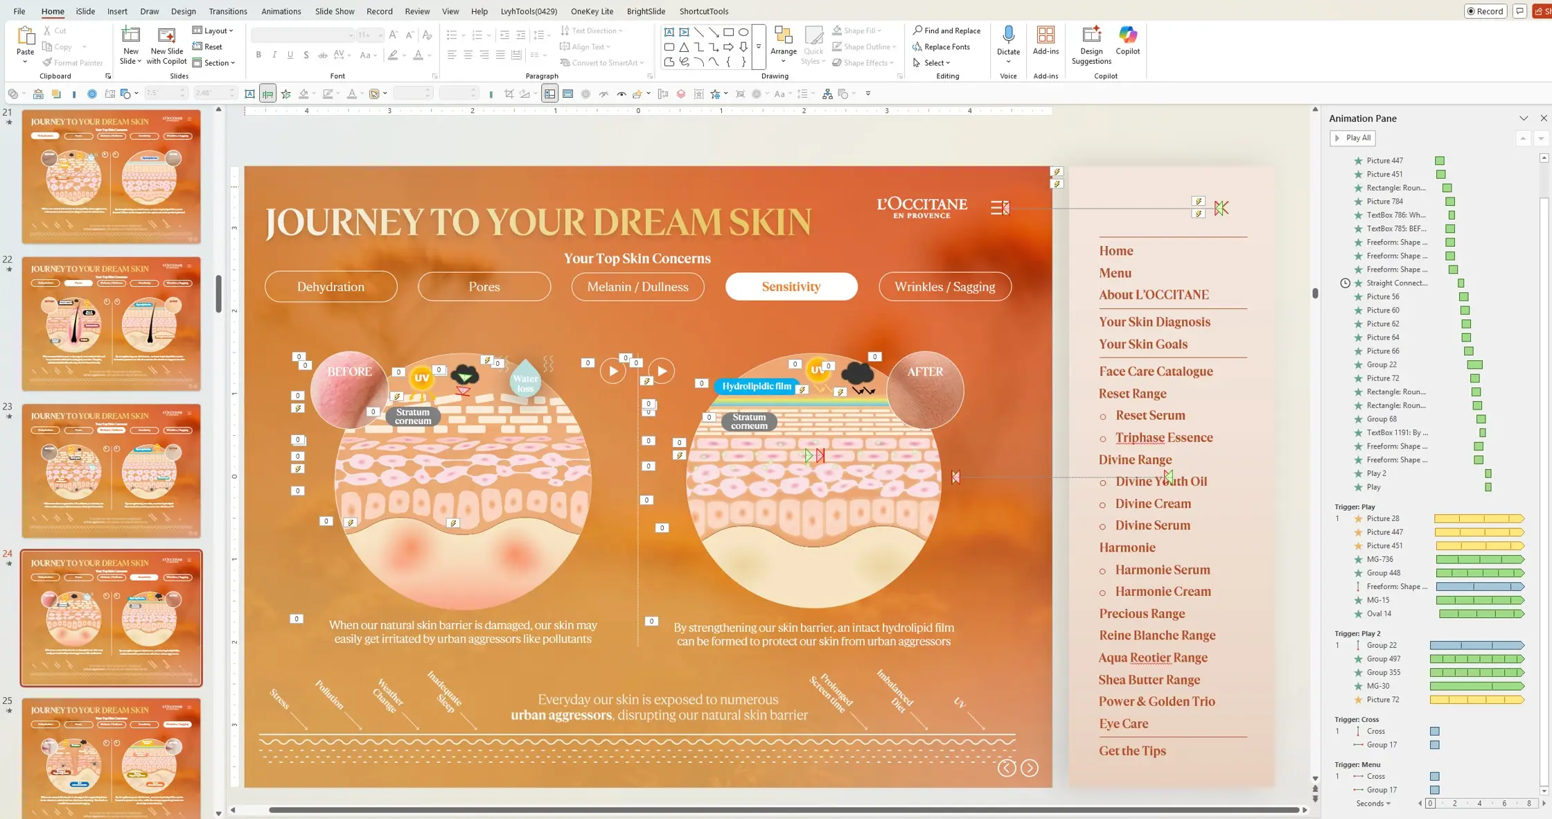Close the Animation Pane
Viewport: 1552px width, 819px height.
coord(1543,118)
